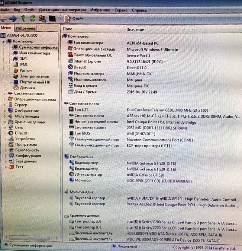The image size is (242, 251).
Task: Open the Сервис menu
Action: 121,10
